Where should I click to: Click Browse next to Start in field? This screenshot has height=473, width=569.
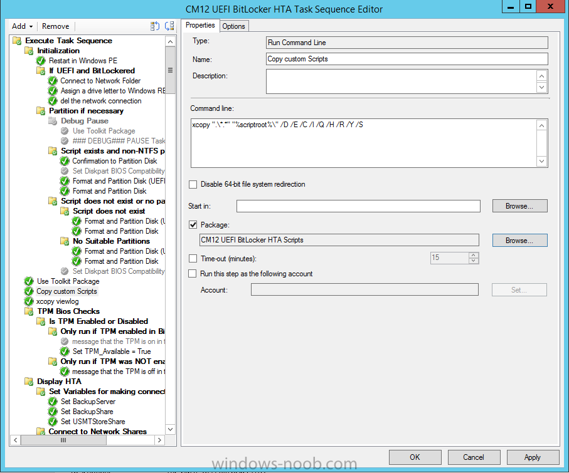519,206
